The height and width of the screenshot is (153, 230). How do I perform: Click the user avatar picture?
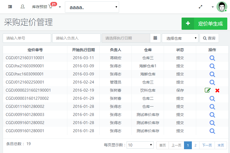coord(222,7)
